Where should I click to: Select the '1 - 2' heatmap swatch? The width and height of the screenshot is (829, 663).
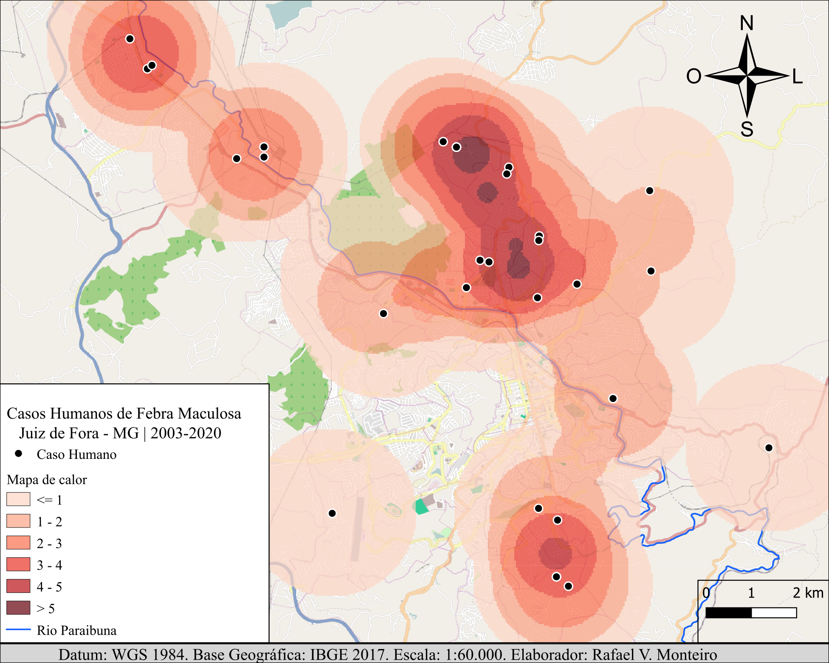coord(18,521)
